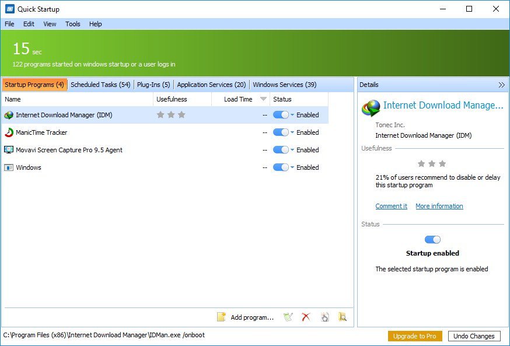Toggle ManicTime Tracker startup switch

pos(281,132)
